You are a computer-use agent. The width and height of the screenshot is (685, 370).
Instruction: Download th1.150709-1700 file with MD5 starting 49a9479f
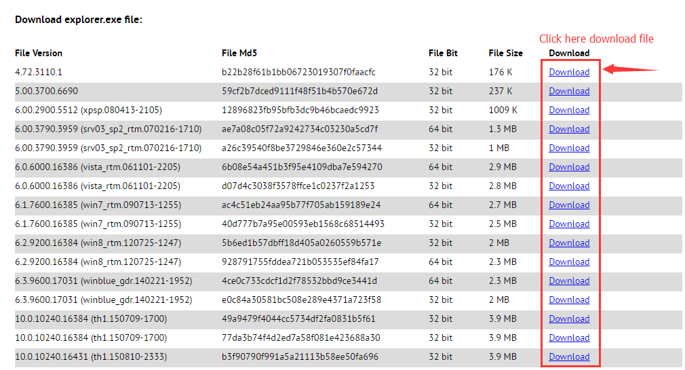click(x=569, y=318)
